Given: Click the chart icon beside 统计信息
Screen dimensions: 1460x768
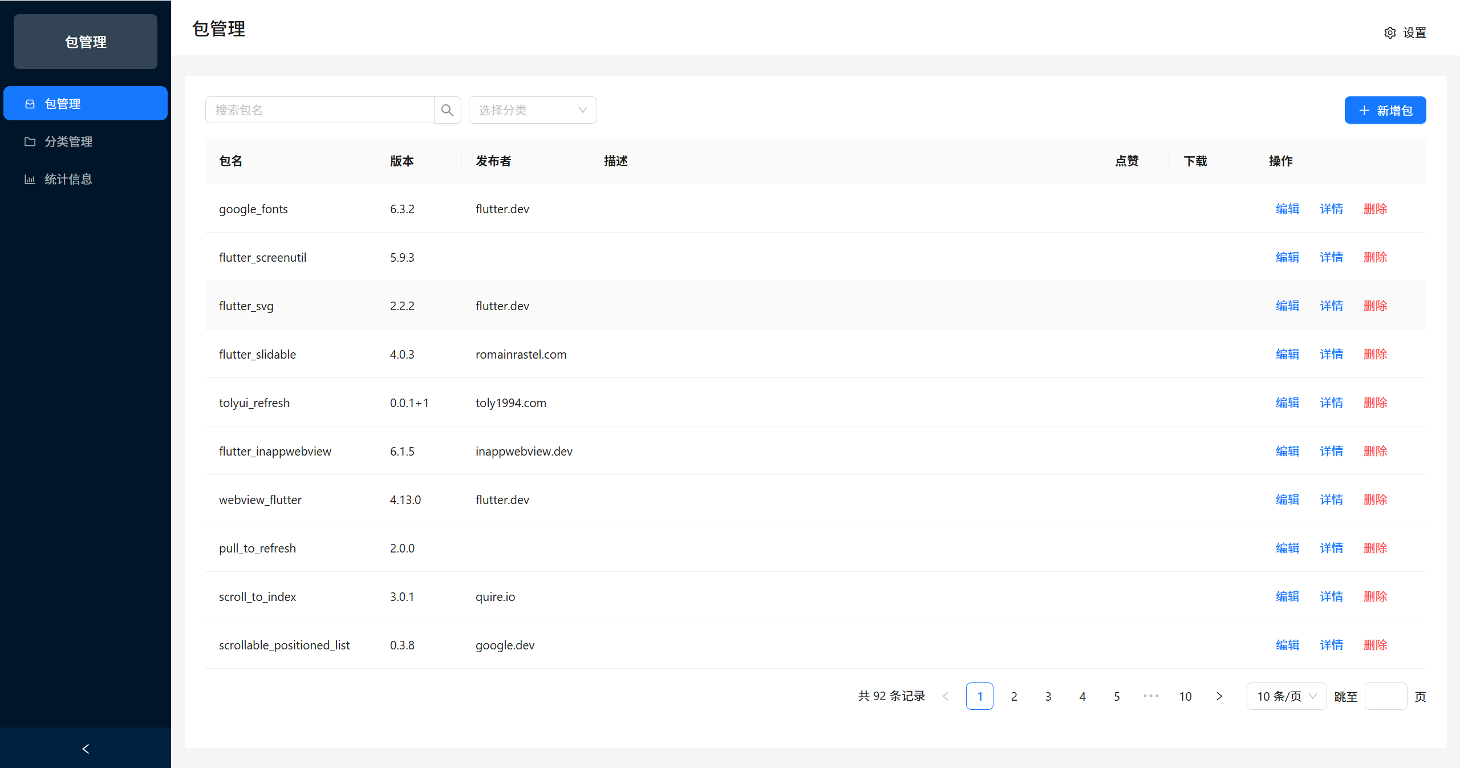Looking at the screenshot, I should pos(30,179).
